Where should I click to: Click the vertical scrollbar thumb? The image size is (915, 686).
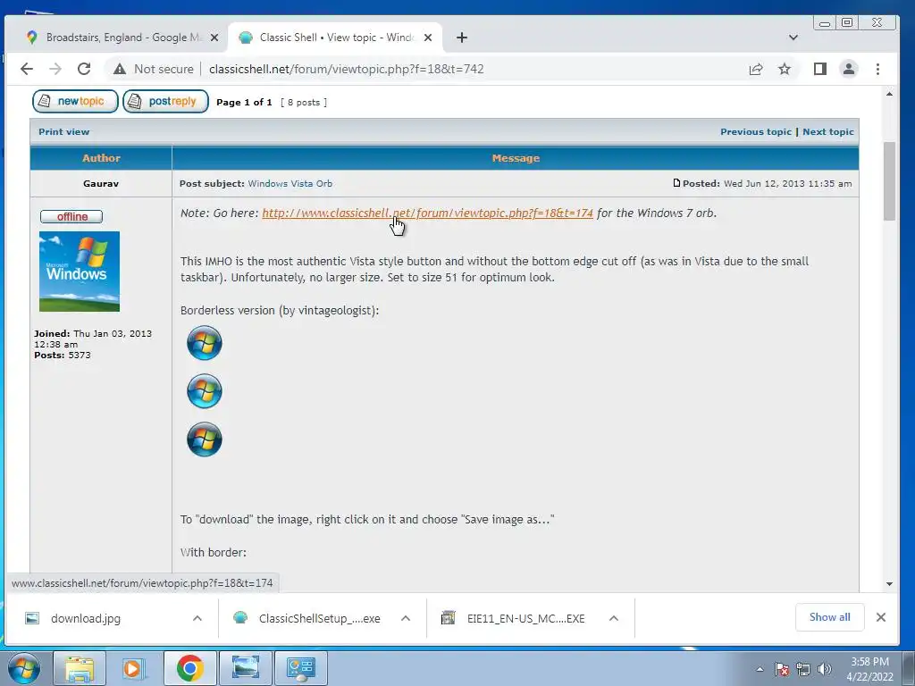coord(889,180)
